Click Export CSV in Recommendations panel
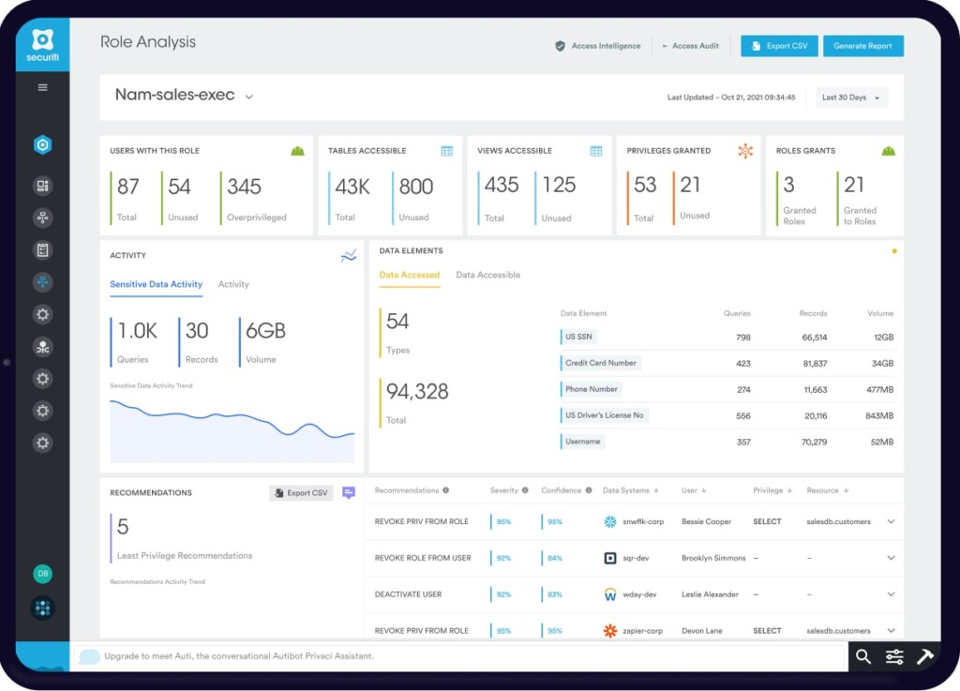 pos(301,492)
